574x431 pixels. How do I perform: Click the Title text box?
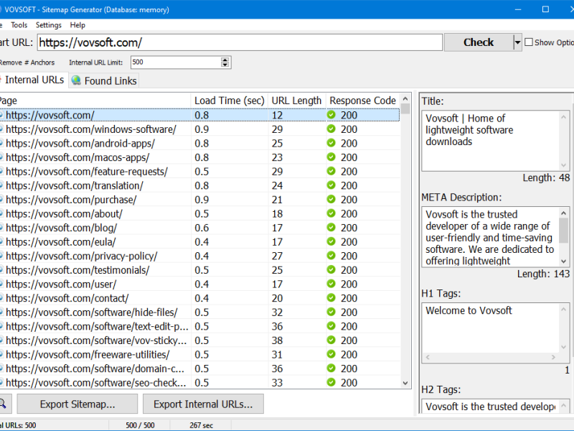click(x=495, y=141)
